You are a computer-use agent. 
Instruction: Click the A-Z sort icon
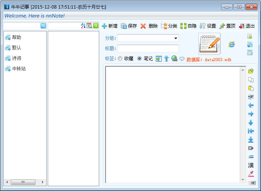tap(83, 26)
